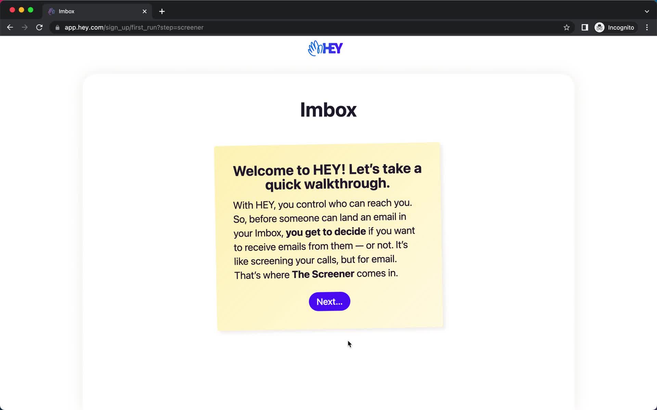Click the browser back navigation arrow
This screenshot has width=657, height=410.
click(x=10, y=27)
